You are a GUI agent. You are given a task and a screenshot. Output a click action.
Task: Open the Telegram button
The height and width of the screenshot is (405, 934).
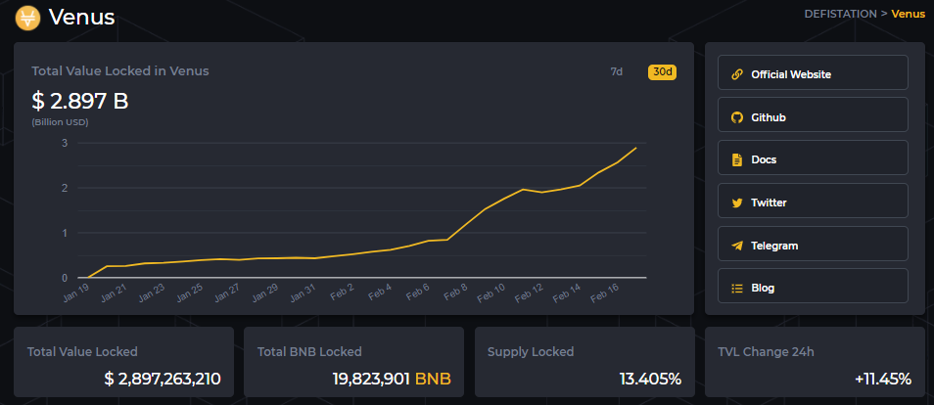pos(813,243)
